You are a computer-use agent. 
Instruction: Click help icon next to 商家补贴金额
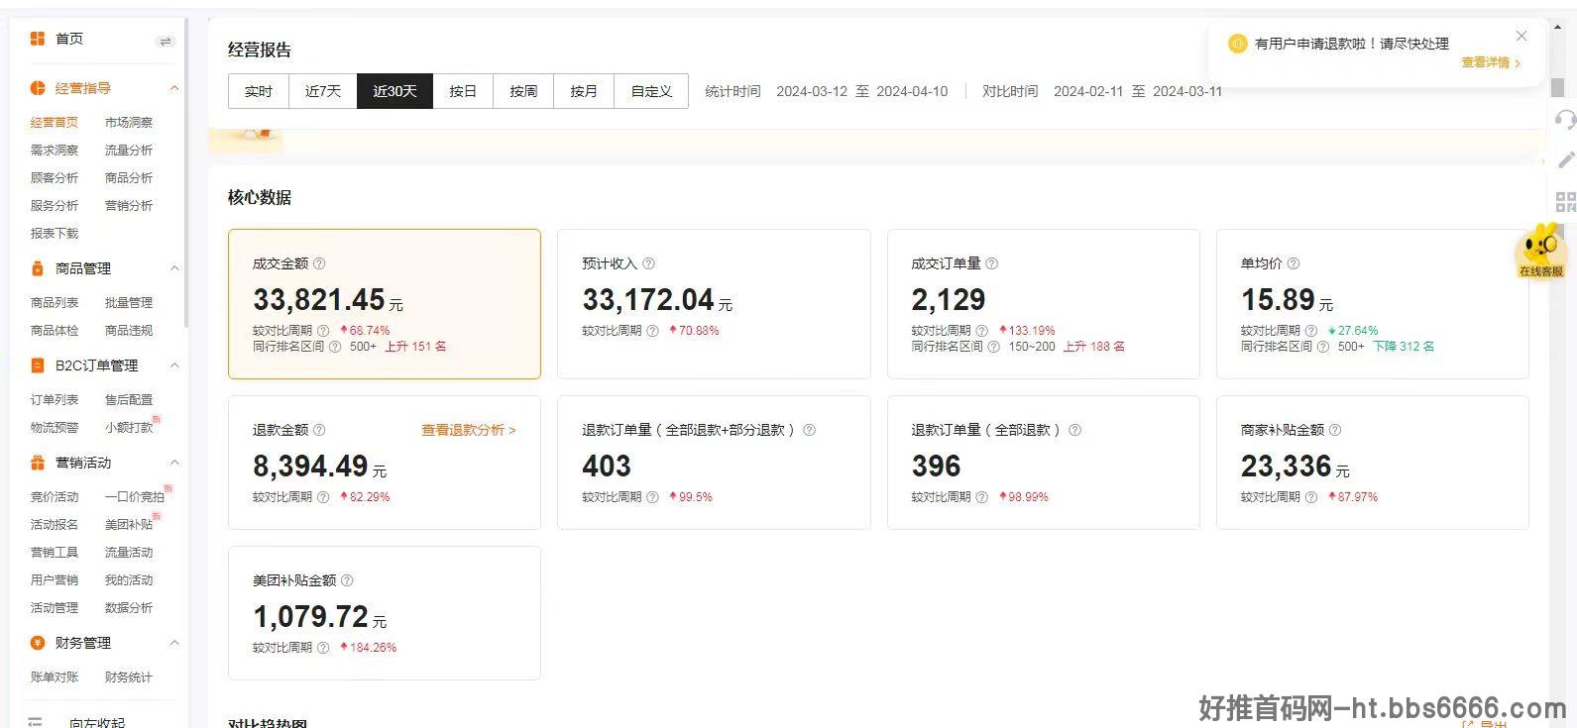1334,430
